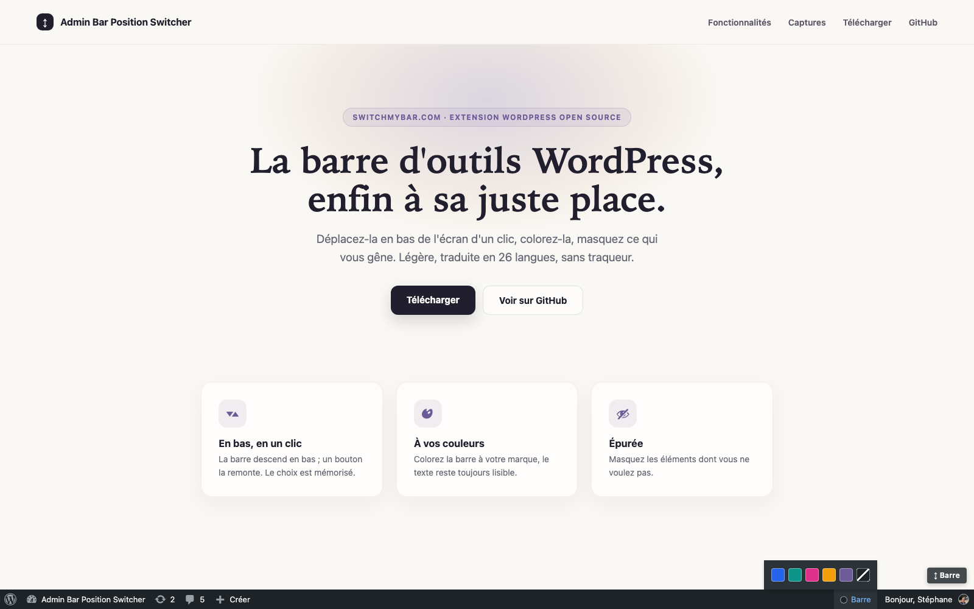The height and width of the screenshot is (609, 974).
Task: Click the text 'la remonte. Le choix est mémorisé.'
Action: coord(287,473)
